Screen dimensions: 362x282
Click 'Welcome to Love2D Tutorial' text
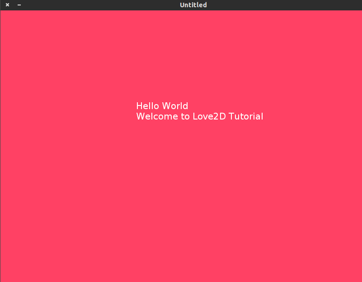pos(200,116)
